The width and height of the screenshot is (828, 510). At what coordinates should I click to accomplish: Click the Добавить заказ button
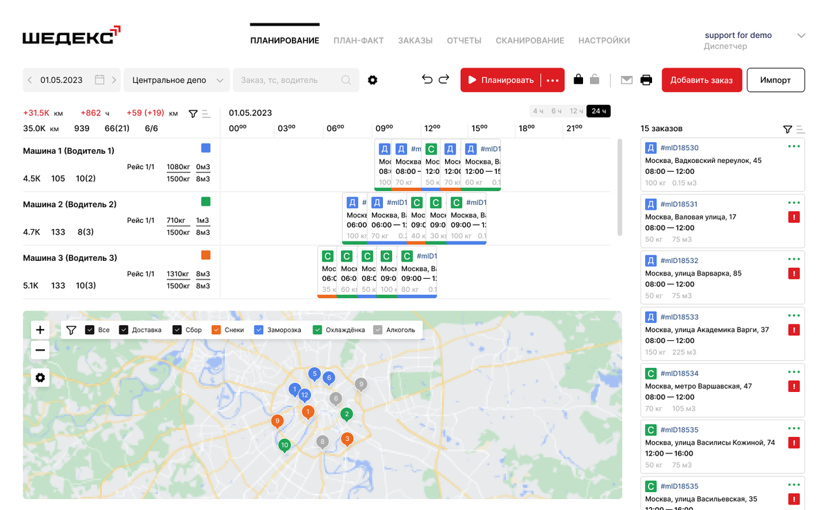tap(702, 80)
